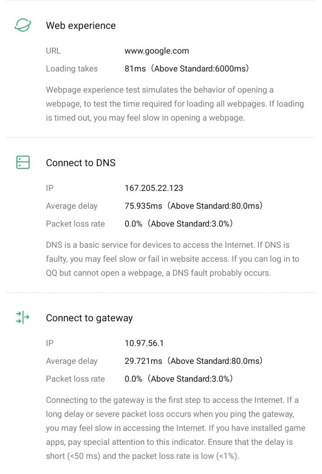Tap the webpage experience test description
Image resolution: width=322 pixels, height=474 pixels.
point(175,104)
